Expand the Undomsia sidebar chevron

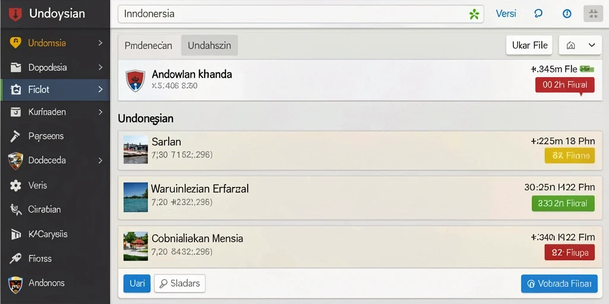(x=101, y=43)
